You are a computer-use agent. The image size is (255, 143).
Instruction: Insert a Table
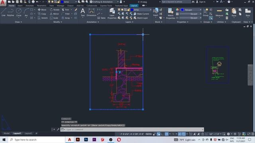point(101,18)
